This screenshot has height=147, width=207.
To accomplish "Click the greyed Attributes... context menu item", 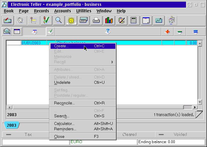I will click(83, 70).
